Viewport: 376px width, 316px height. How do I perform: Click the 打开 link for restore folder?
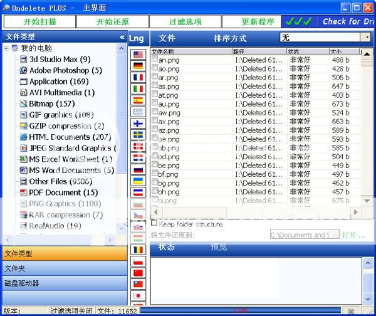click(x=353, y=235)
